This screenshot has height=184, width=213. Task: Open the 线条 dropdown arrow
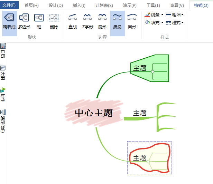[x=162, y=14]
